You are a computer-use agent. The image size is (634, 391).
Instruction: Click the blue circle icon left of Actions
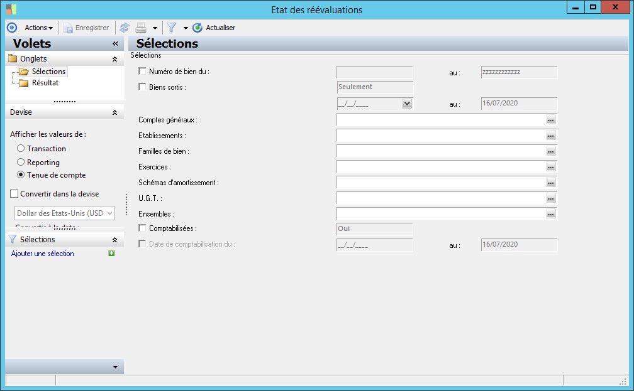[x=12, y=28]
